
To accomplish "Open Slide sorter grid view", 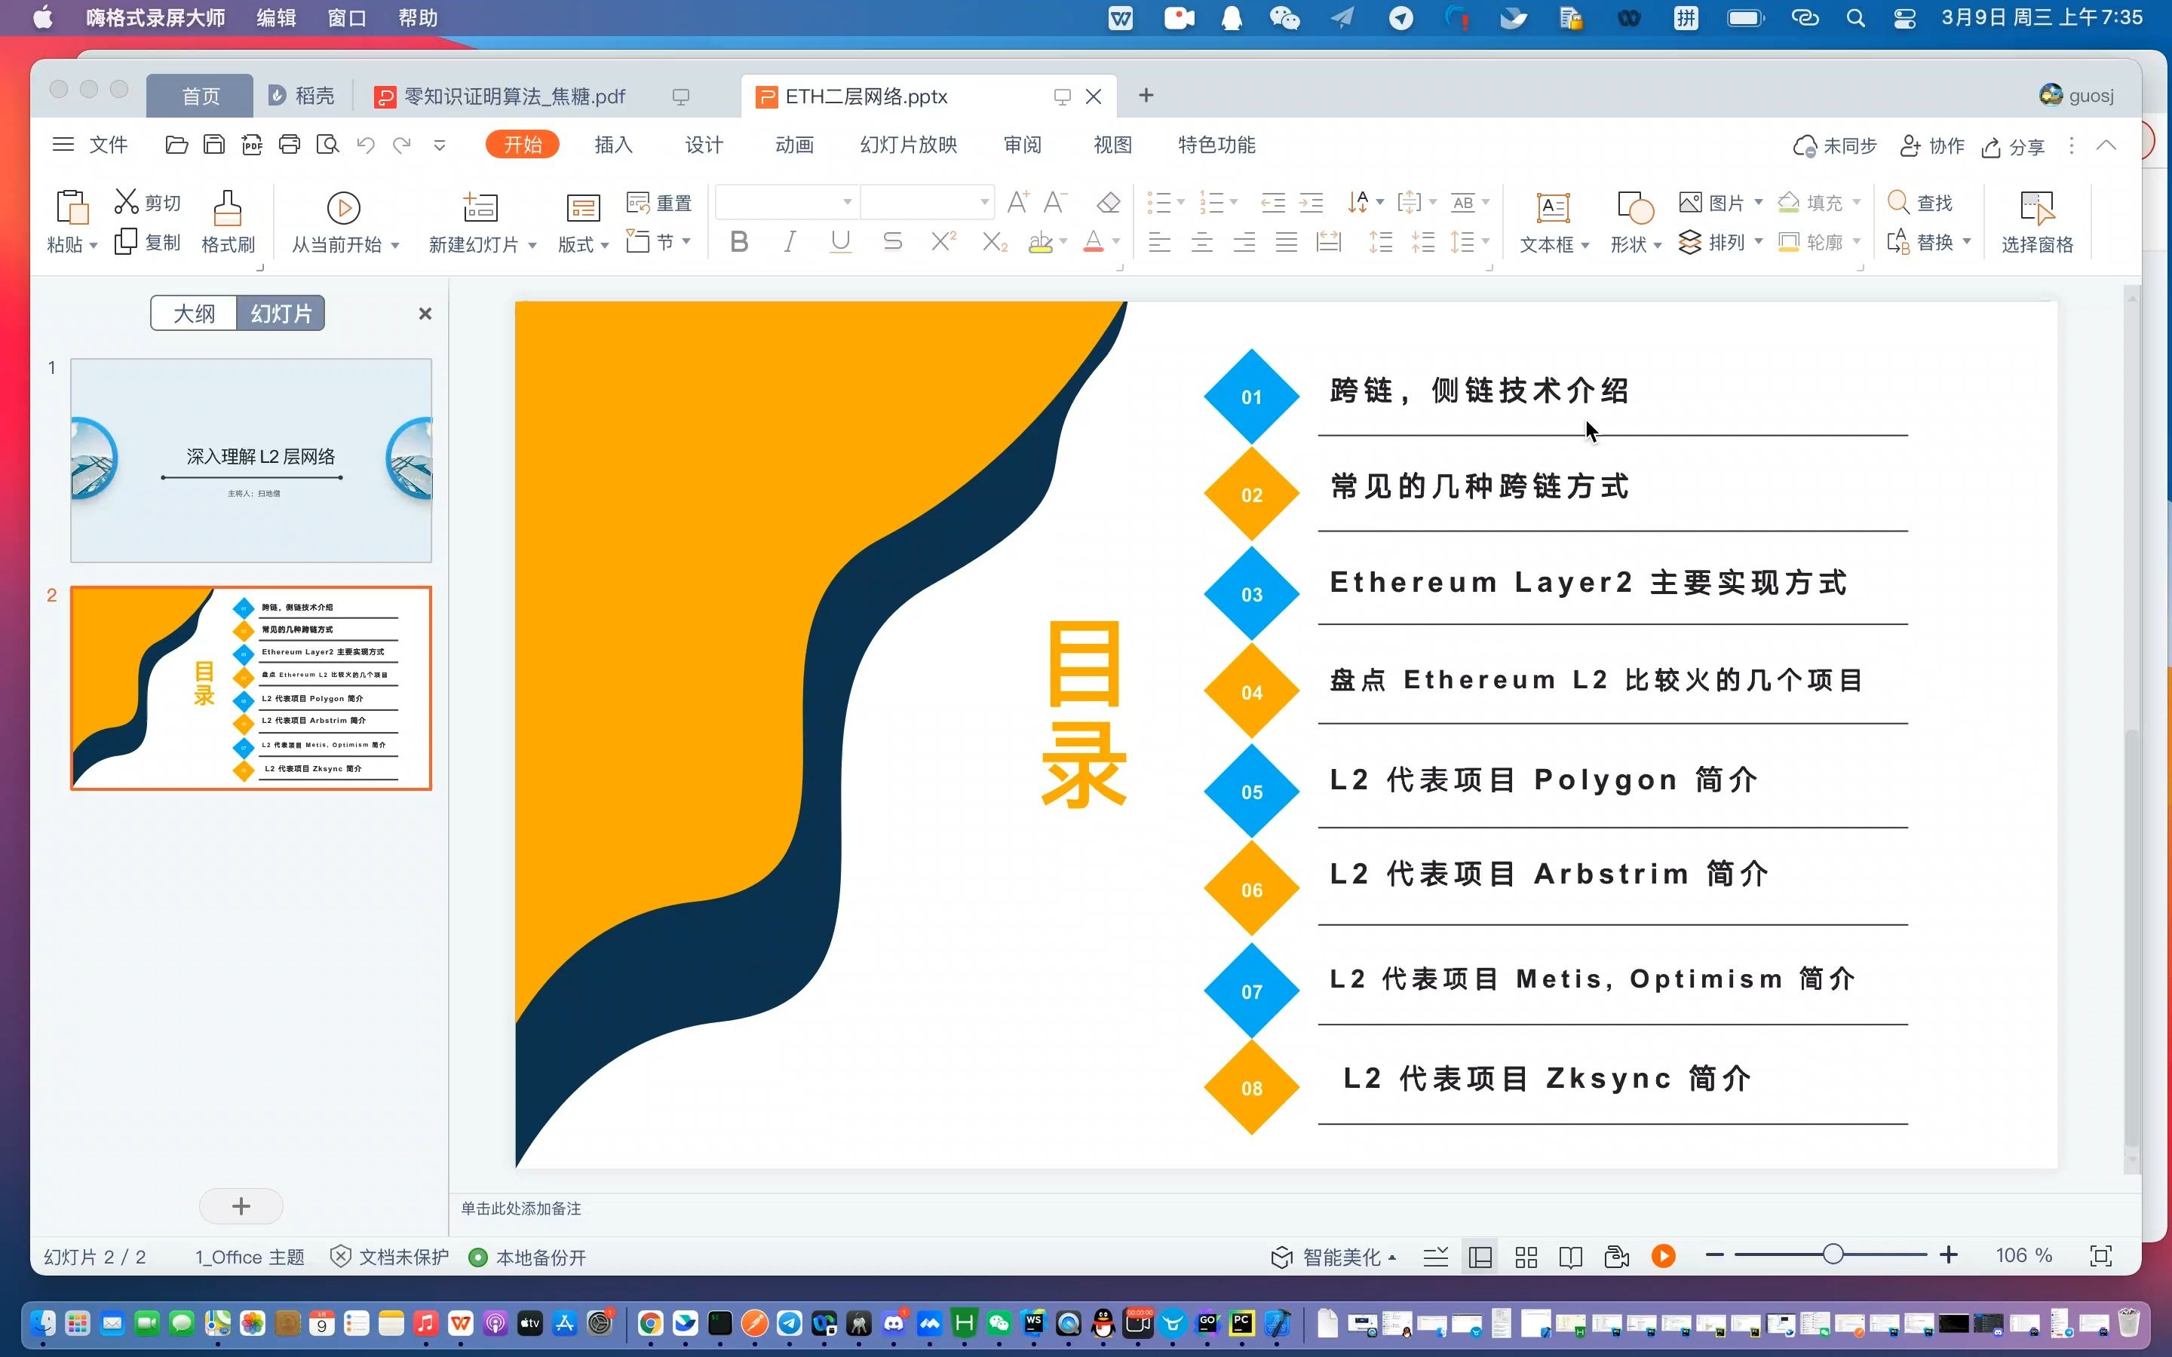I will (x=1526, y=1257).
